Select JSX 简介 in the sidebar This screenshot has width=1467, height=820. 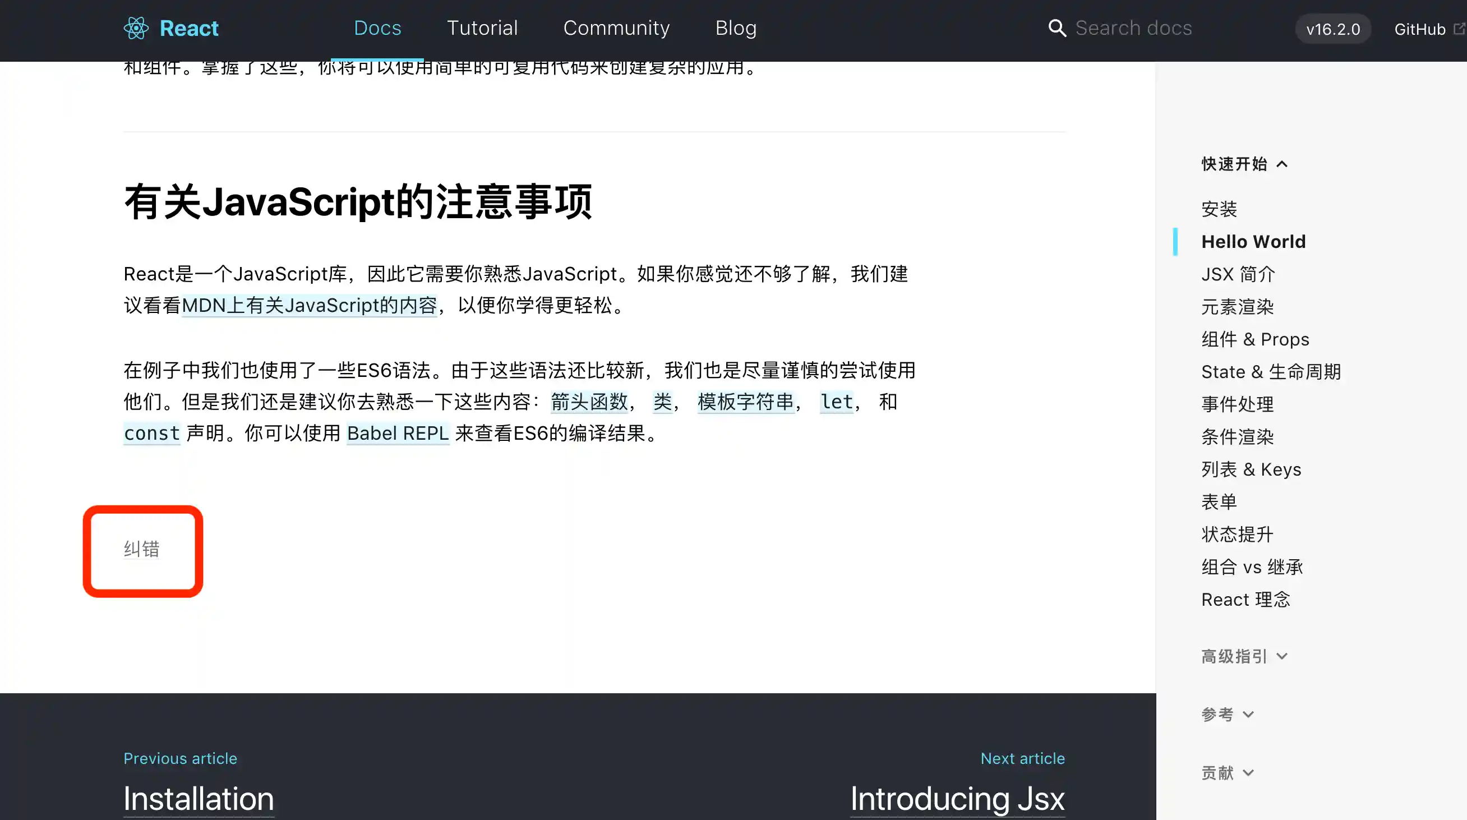1238,274
